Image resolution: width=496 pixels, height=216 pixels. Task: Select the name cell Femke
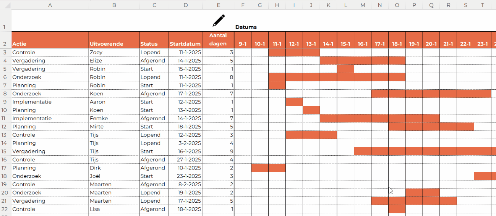click(x=114, y=118)
